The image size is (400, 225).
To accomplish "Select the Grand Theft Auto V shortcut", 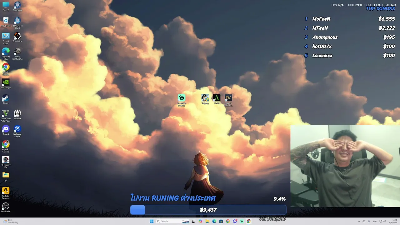I will click(x=6, y=116).
